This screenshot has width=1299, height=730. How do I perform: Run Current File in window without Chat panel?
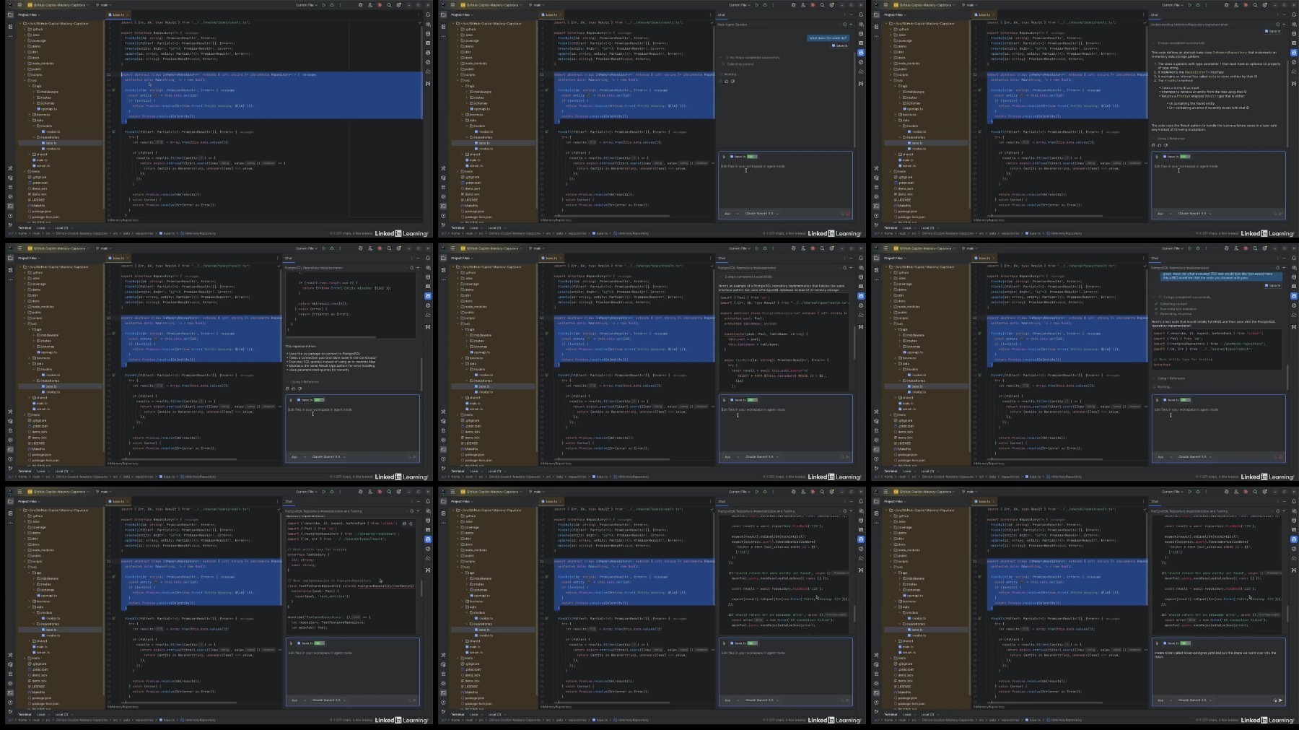[324, 5]
